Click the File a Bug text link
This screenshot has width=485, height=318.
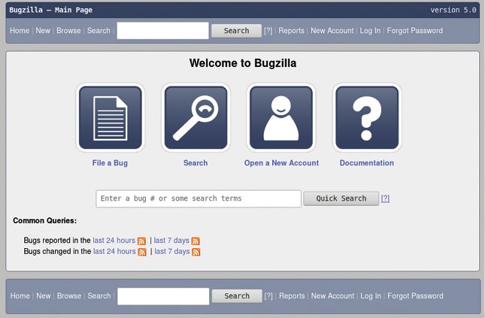coord(110,163)
